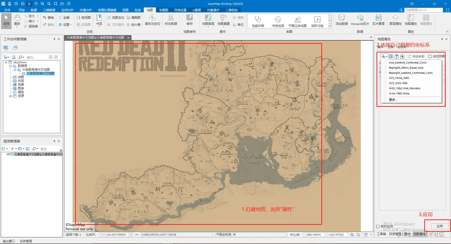Run 性能诊断 performance diagnosis
The image size is (451, 244).
[x=258, y=21]
